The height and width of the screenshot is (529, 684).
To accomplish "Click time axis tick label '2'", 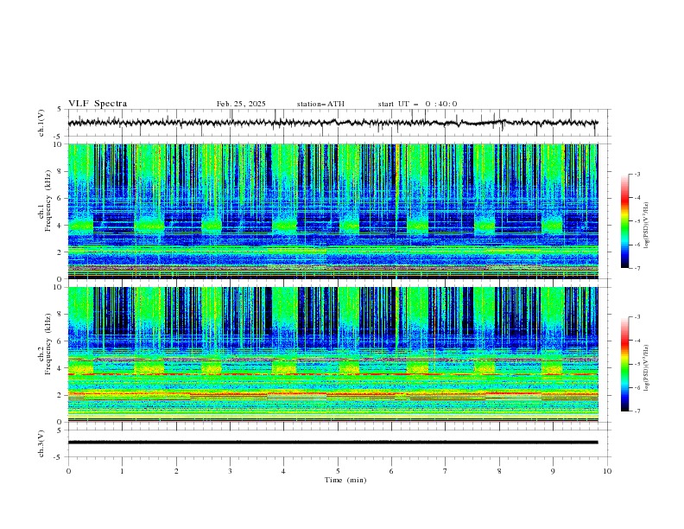I will click(176, 471).
